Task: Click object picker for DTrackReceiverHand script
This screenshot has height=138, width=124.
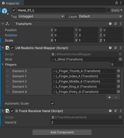Action: tap(120, 117)
